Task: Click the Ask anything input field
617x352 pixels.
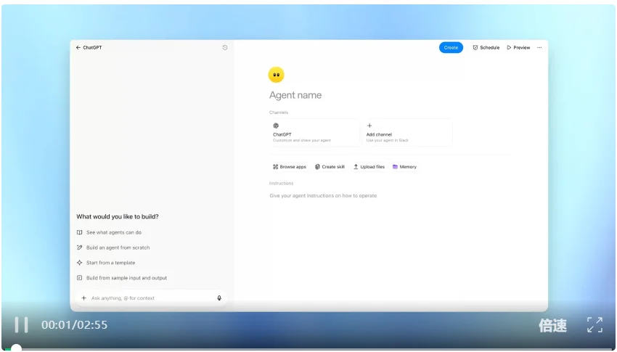Action: point(152,298)
